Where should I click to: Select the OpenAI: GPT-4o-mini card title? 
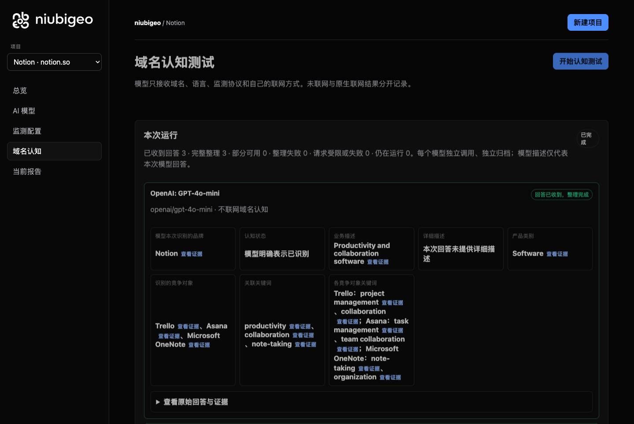pyautogui.click(x=185, y=193)
